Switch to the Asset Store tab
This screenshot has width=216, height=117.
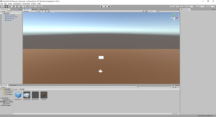(x=45, y=9)
